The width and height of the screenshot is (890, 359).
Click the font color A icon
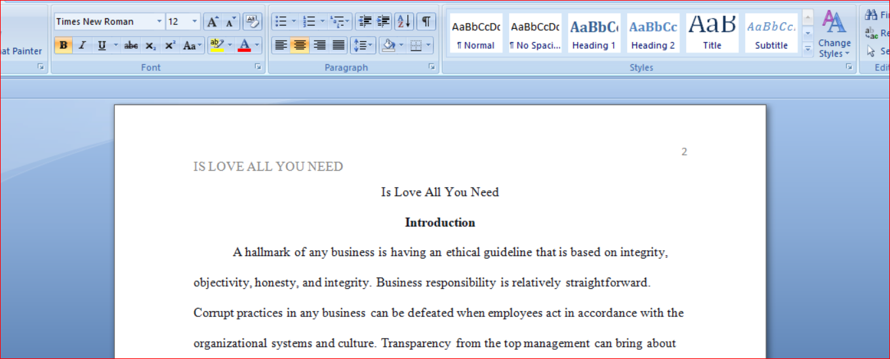245,45
